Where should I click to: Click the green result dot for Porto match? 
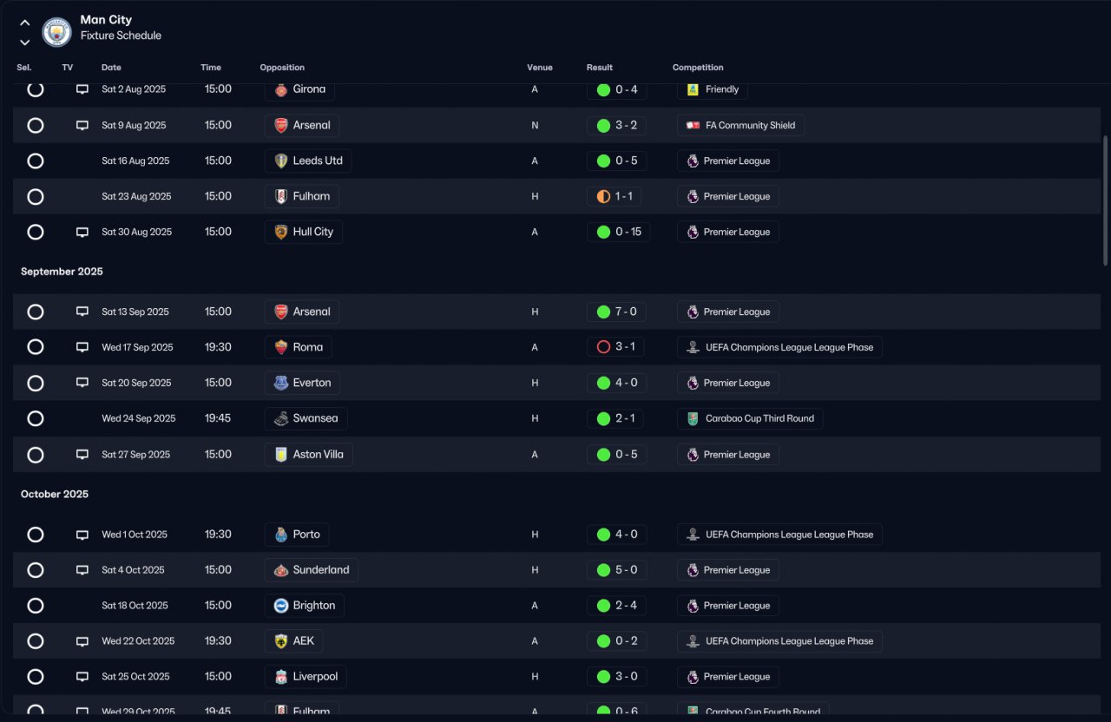click(603, 535)
